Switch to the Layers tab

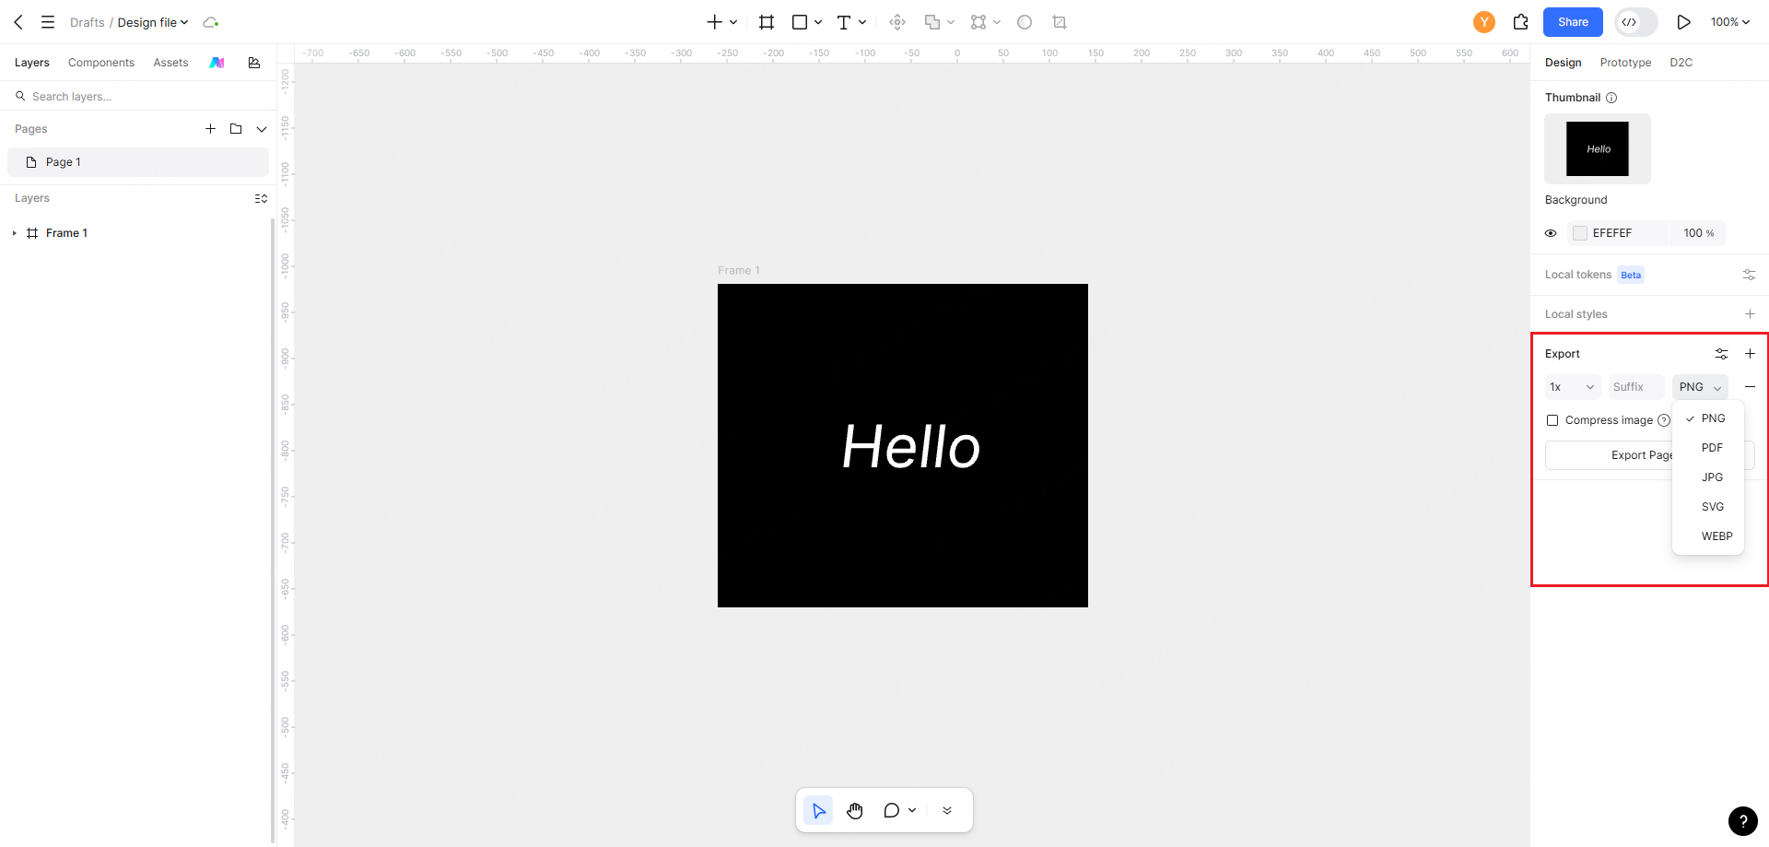click(32, 63)
